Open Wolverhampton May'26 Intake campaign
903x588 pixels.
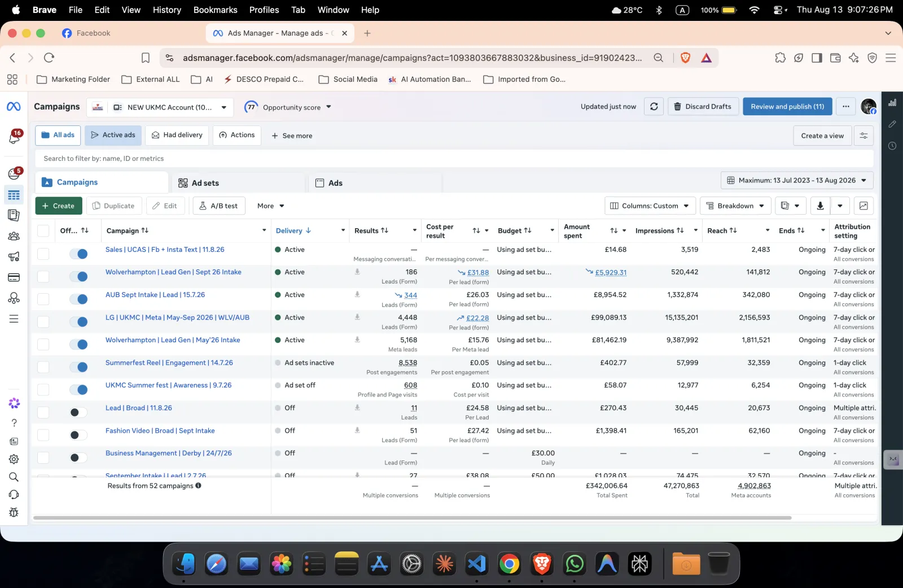point(173,340)
